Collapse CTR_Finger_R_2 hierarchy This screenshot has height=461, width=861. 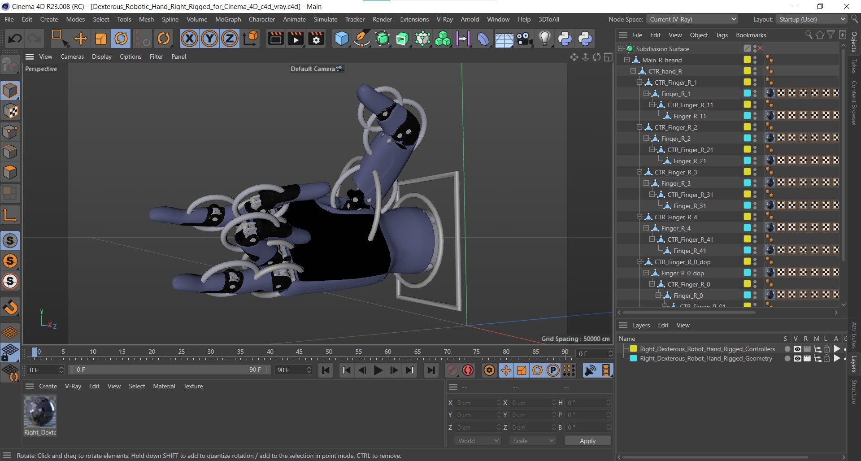tap(640, 127)
